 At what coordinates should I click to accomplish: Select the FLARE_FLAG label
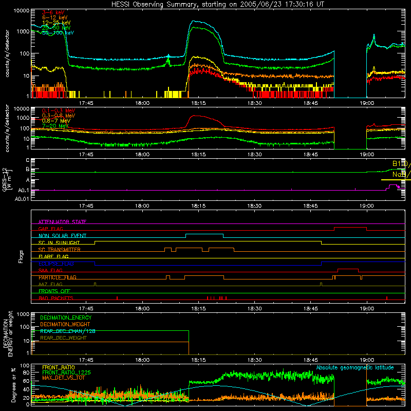(x=53, y=256)
